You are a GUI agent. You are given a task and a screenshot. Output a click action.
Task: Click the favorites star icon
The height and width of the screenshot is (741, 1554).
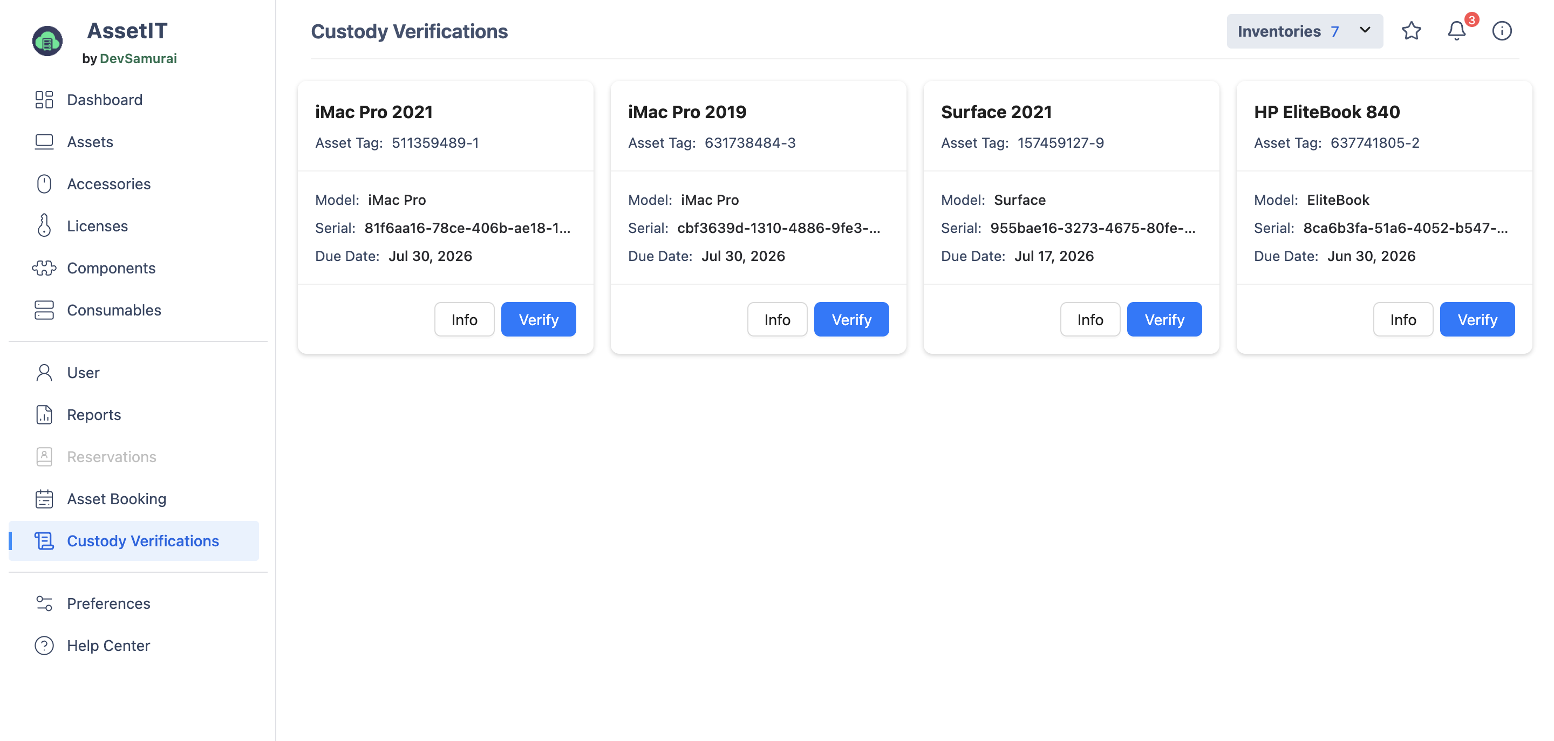point(1411,31)
